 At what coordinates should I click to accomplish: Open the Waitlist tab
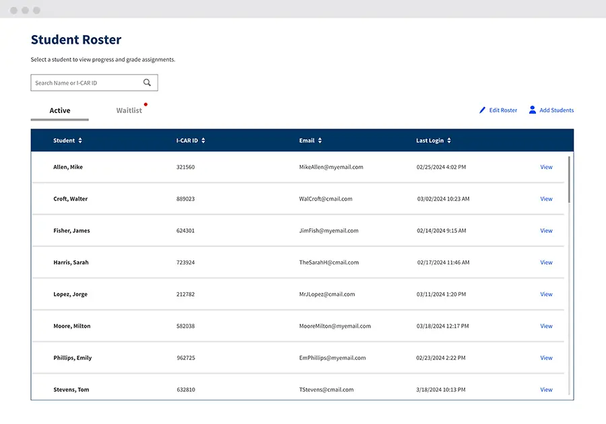[129, 110]
